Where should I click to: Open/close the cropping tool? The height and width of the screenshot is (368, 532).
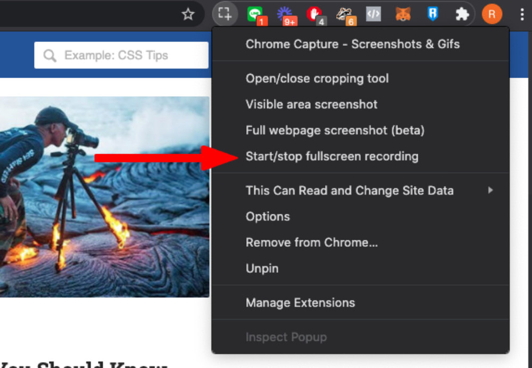[x=317, y=78]
